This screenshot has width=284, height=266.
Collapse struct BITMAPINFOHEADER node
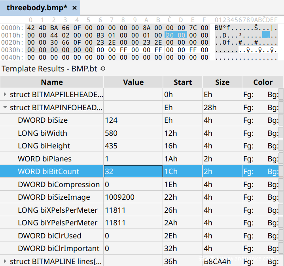[x=5, y=107]
